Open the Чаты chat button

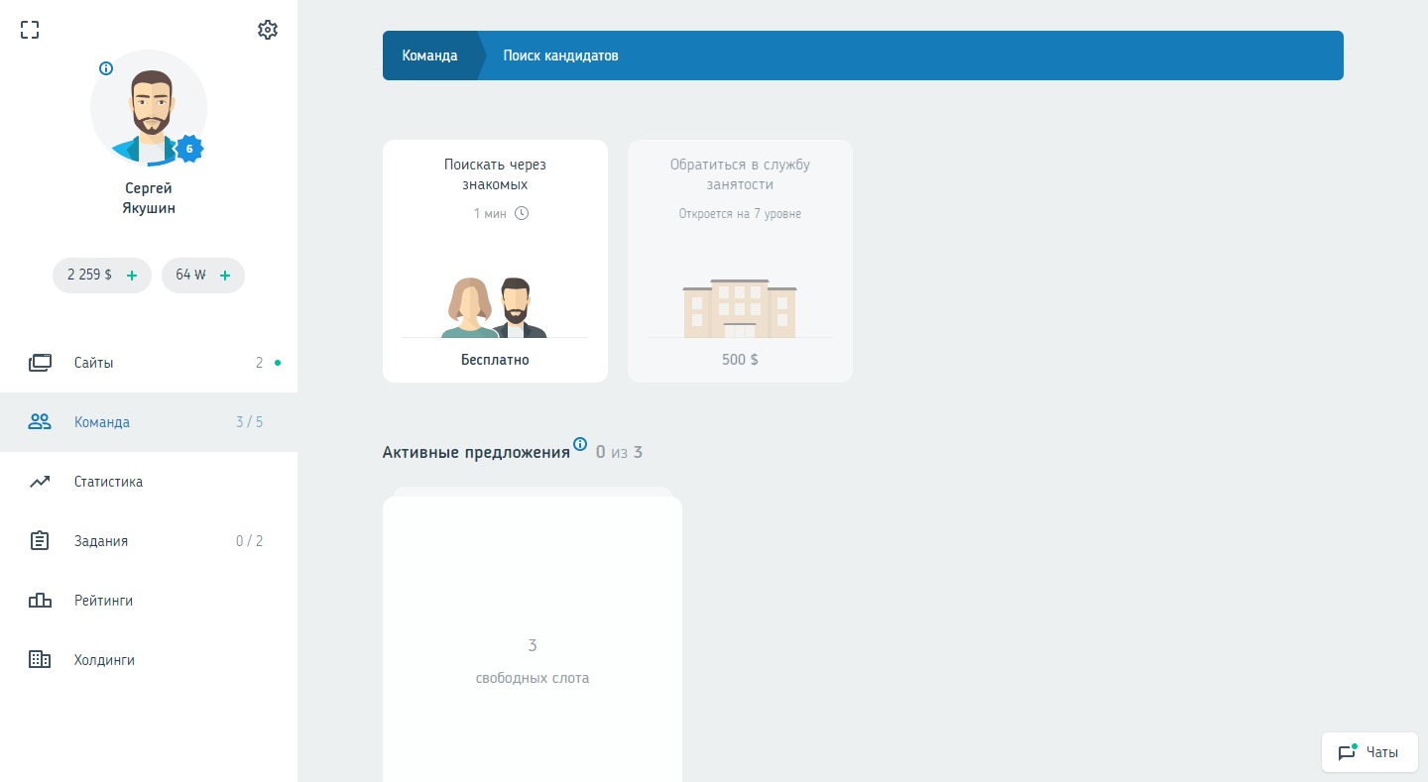click(x=1369, y=752)
